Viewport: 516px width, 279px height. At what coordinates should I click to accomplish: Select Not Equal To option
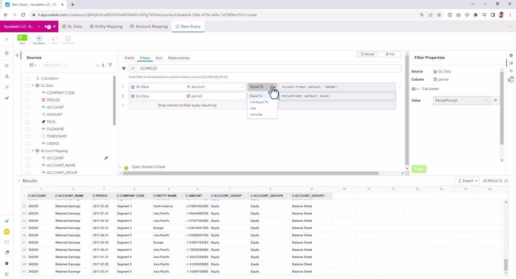[262, 102]
